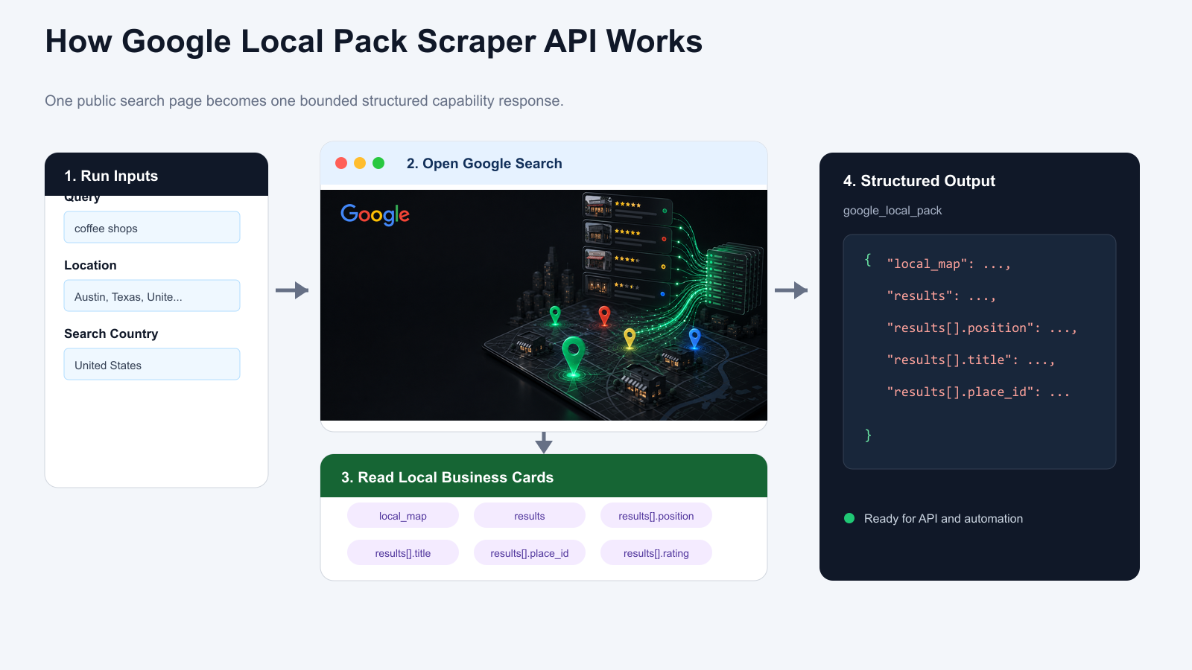Select the local_map field chip
The width and height of the screenshot is (1192, 670).
pos(403,515)
